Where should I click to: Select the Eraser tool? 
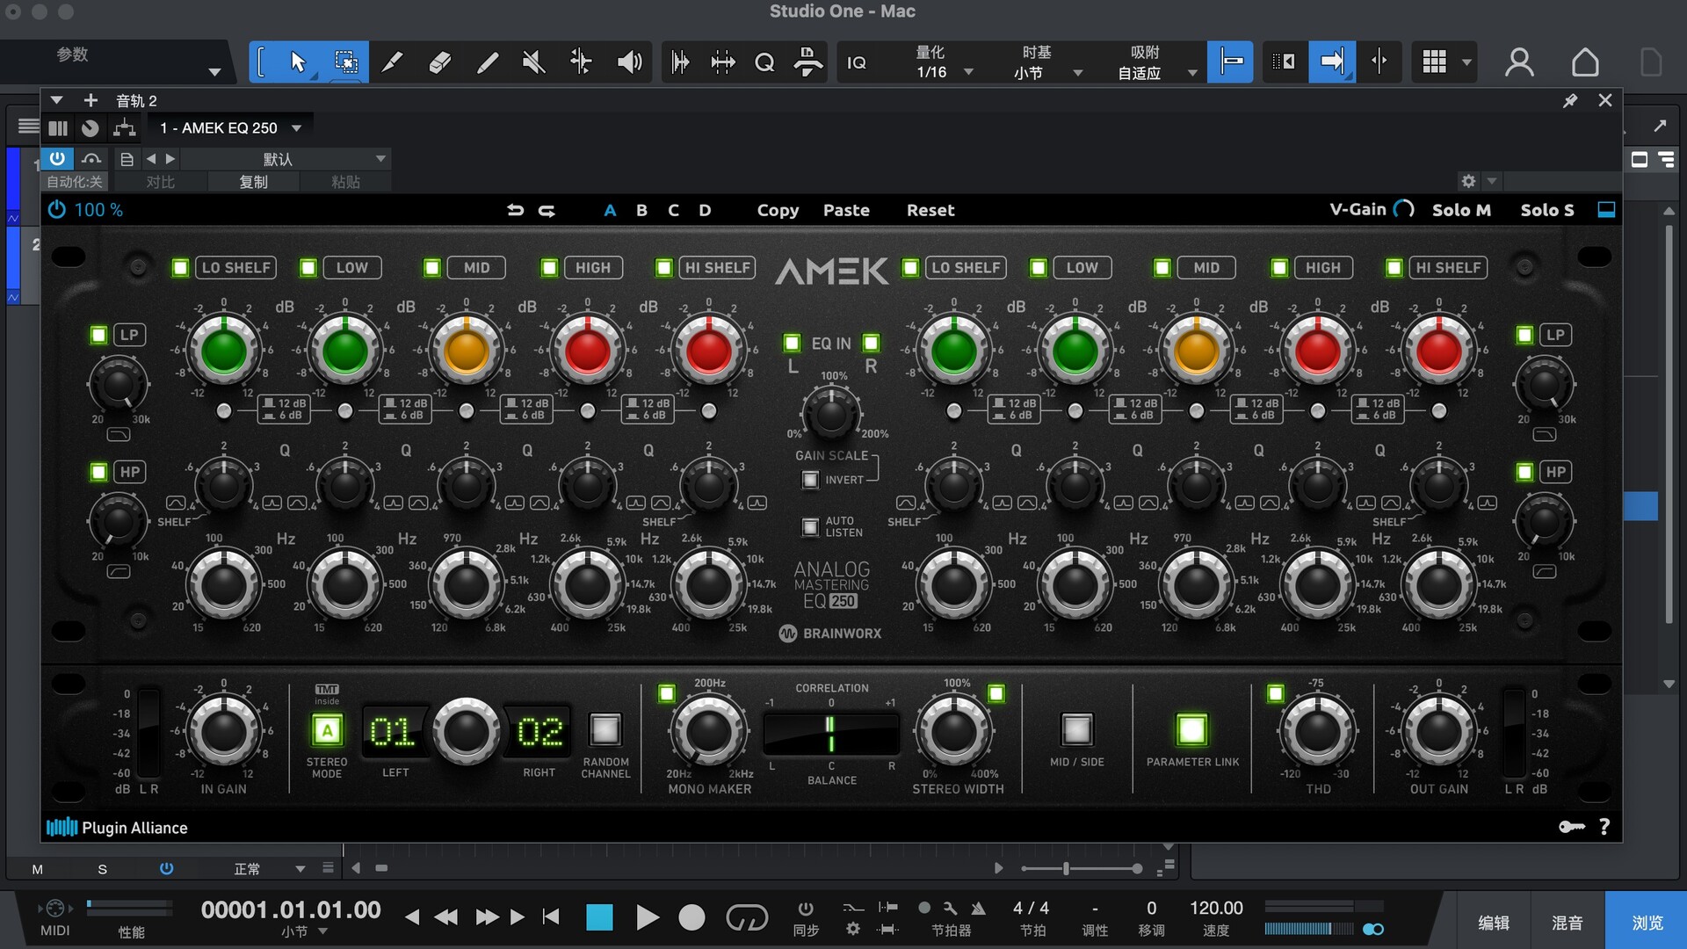point(440,62)
